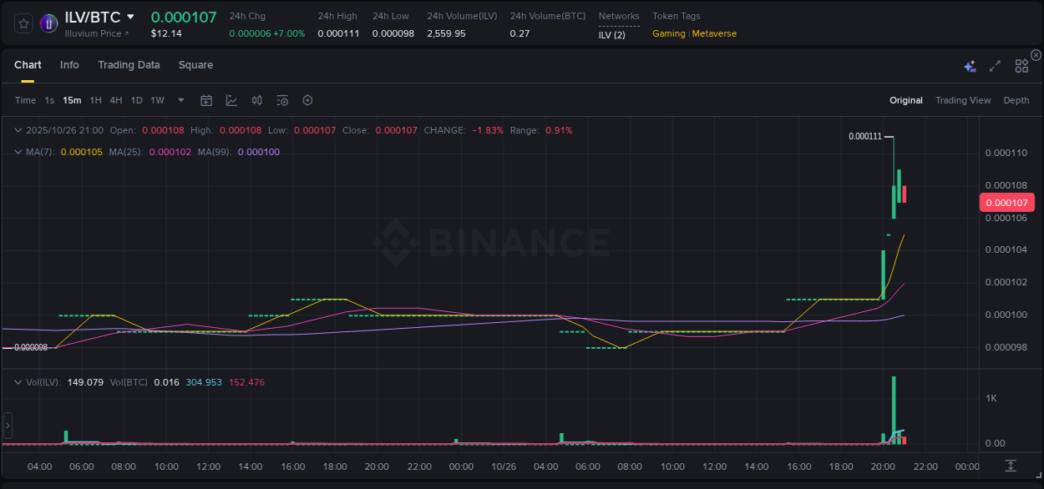1044x489 pixels.
Task: Open the AI analysis assistant
Action: [x=970, y=65]
